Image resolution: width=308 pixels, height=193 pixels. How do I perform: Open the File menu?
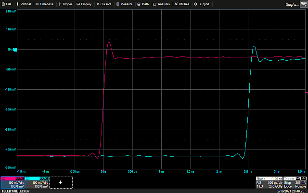(x=6, y=4)
